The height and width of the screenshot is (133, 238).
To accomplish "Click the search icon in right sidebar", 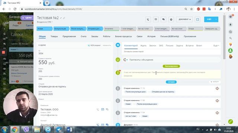I will point(231,38).
